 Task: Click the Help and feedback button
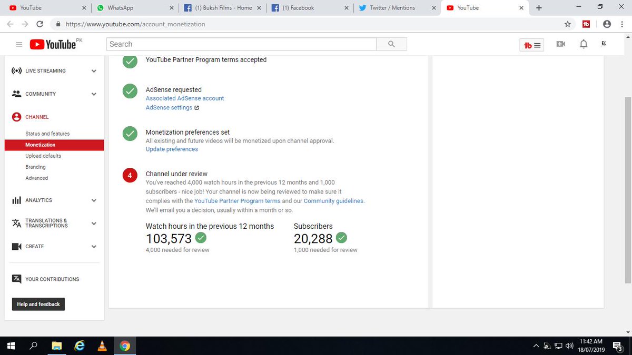point(38,304)
